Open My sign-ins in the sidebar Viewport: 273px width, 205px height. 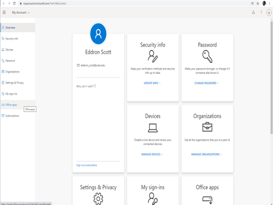[x=18, y=94]
